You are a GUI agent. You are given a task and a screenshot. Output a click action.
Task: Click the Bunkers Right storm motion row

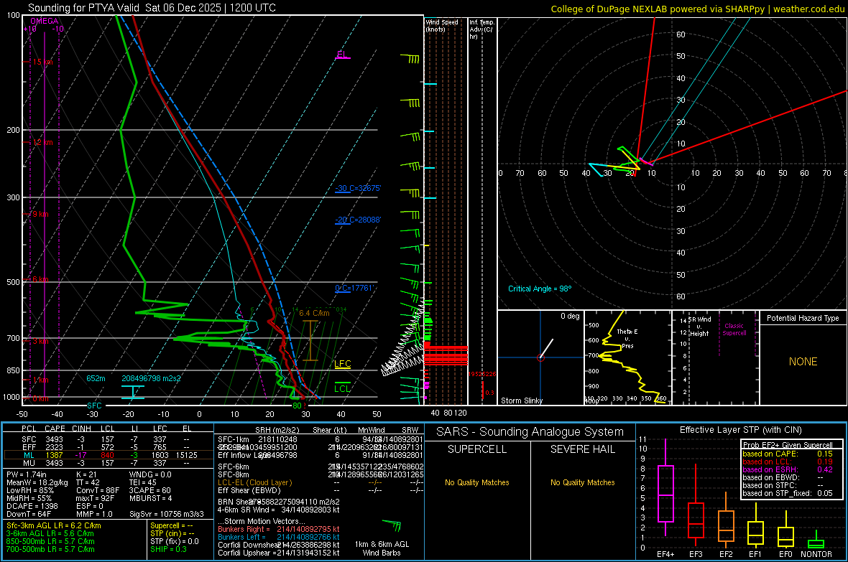pyautogui.click(x=279, y=529)
